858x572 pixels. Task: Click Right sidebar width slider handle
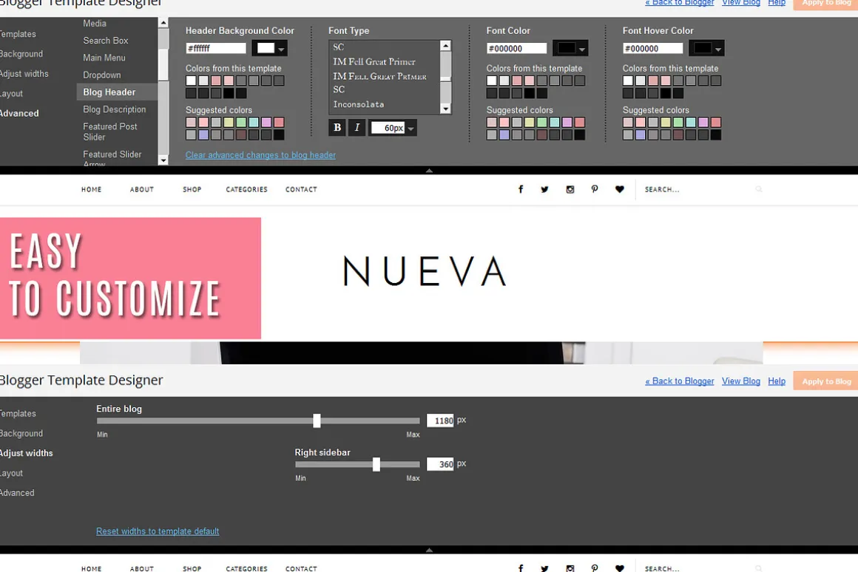point(376,464)
